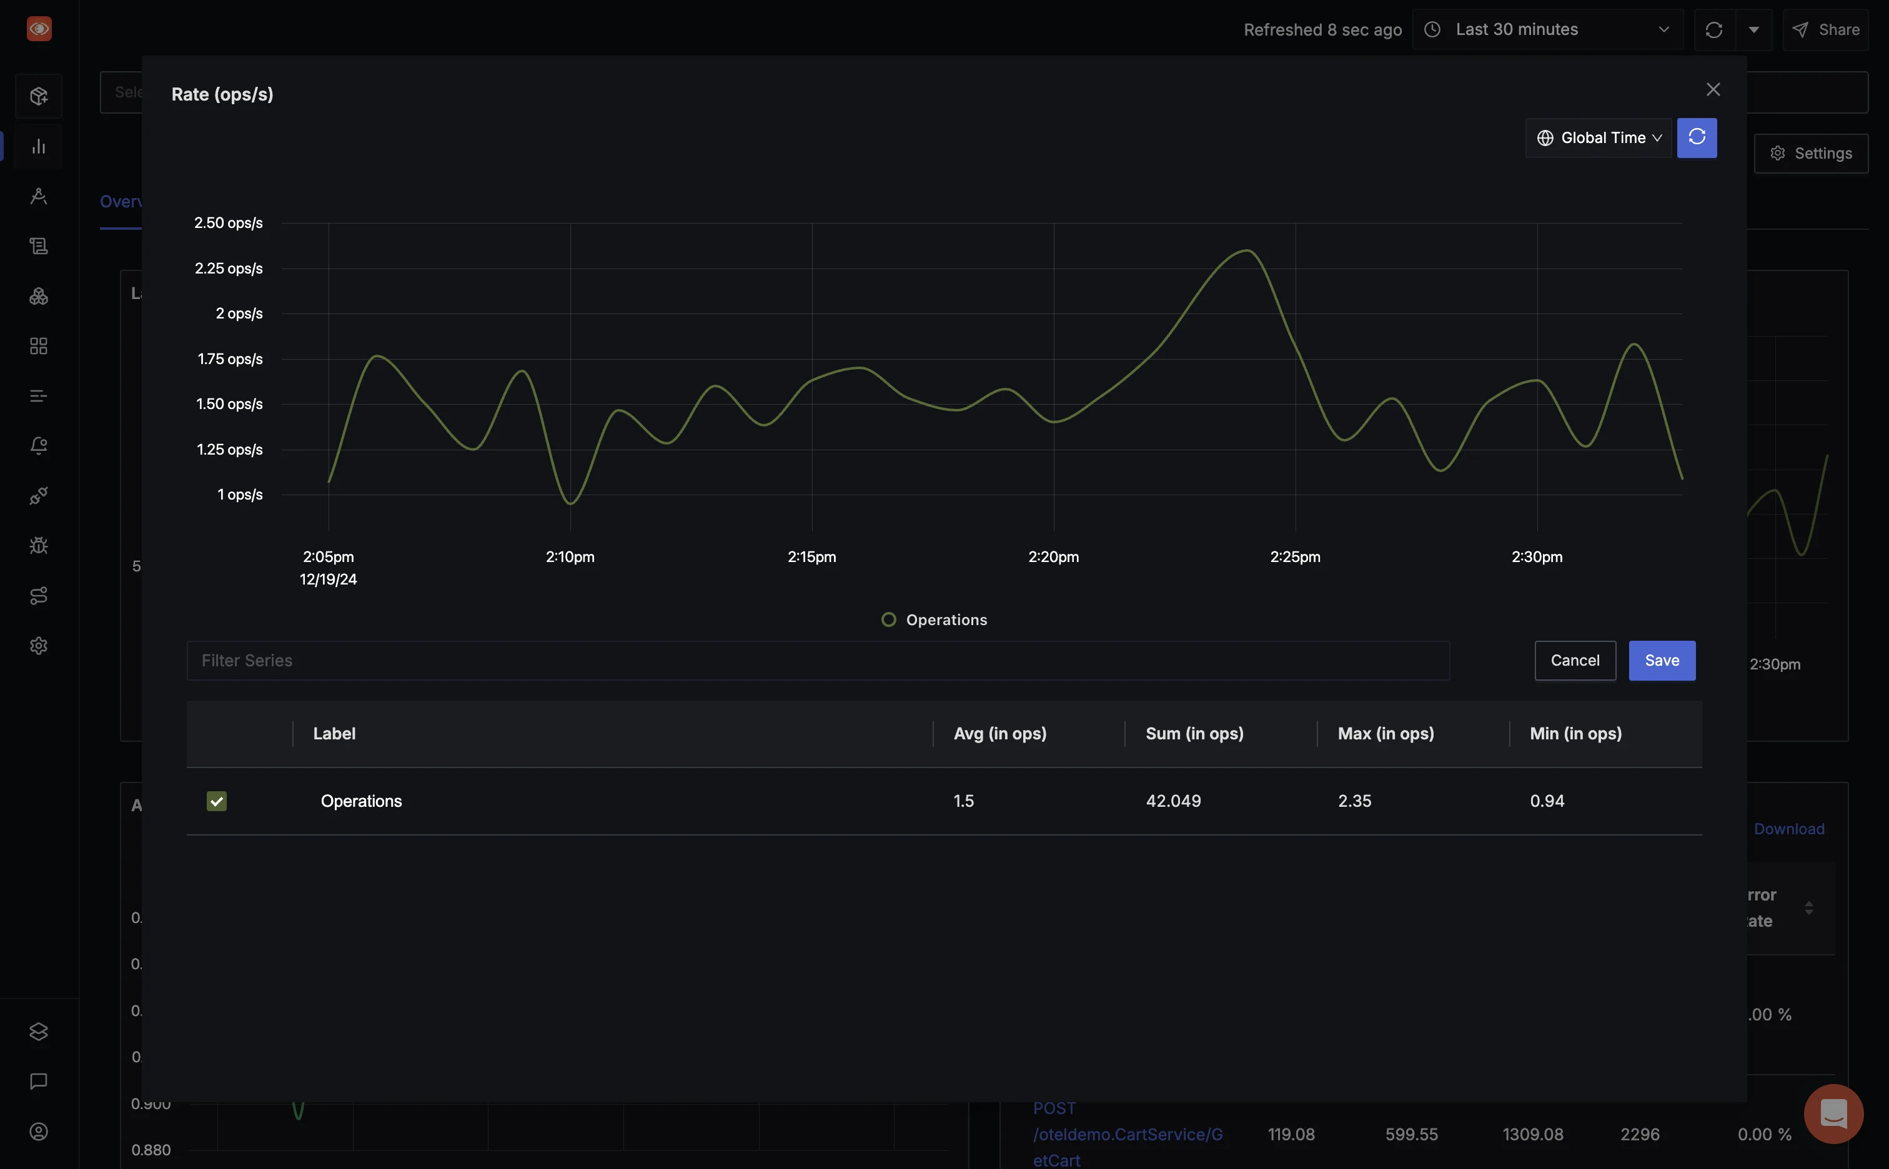Open Traces icon in sidebar
The width and height of the screenshot is (1889, 1169).
(x=39, y=196)
